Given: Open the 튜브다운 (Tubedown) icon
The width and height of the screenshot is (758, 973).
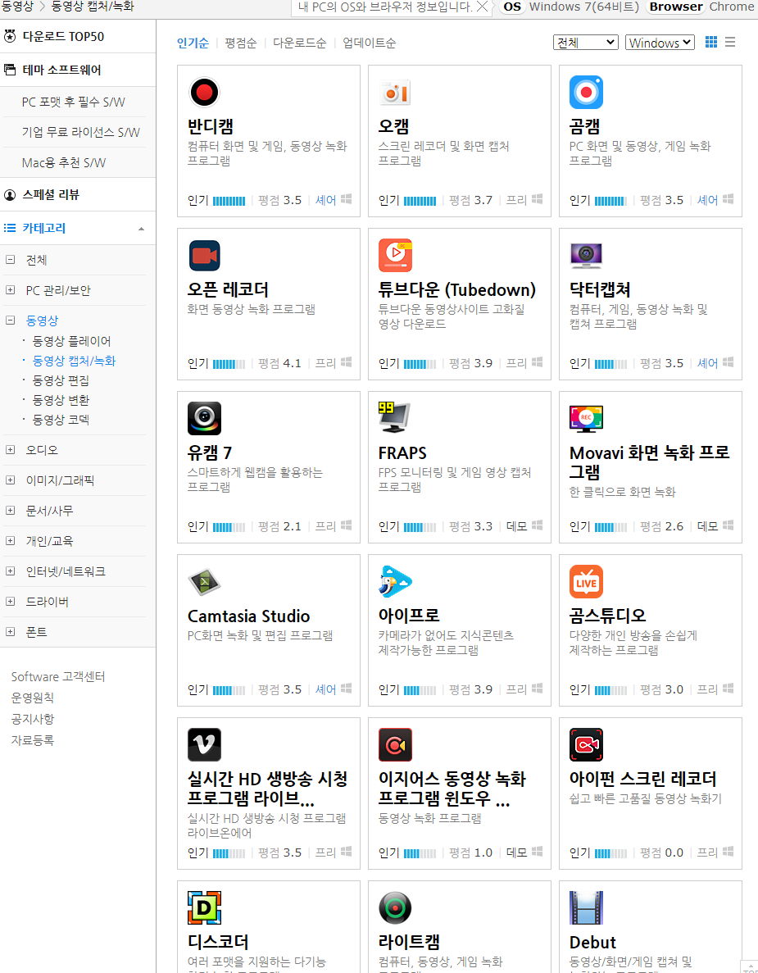Looking at the screenshot, I should [395, 256].
